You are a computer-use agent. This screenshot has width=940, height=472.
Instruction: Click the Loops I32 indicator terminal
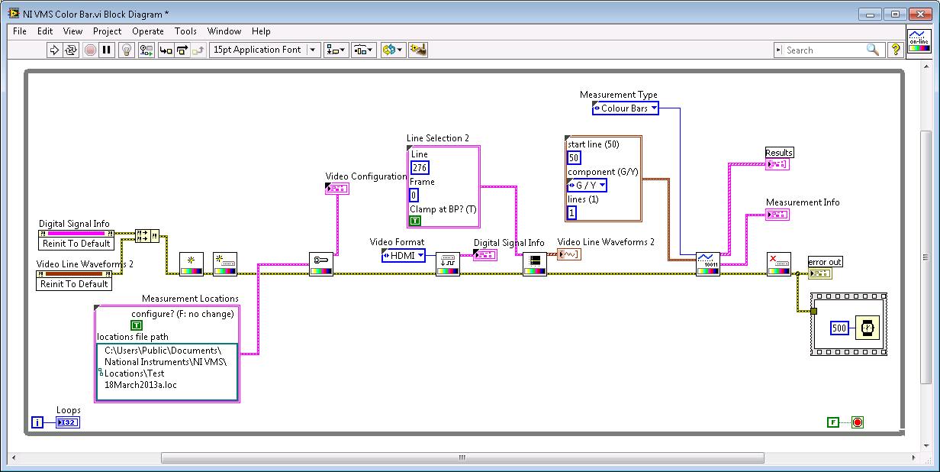pos(67,422)
